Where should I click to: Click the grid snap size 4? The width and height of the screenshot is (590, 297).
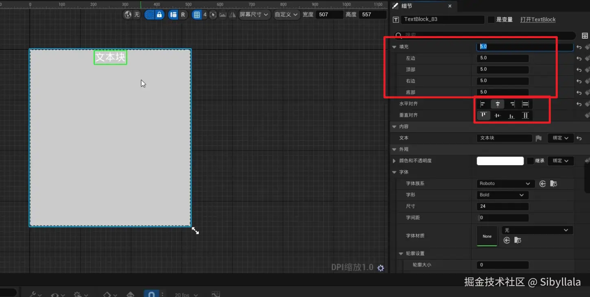tap(205, 15)
